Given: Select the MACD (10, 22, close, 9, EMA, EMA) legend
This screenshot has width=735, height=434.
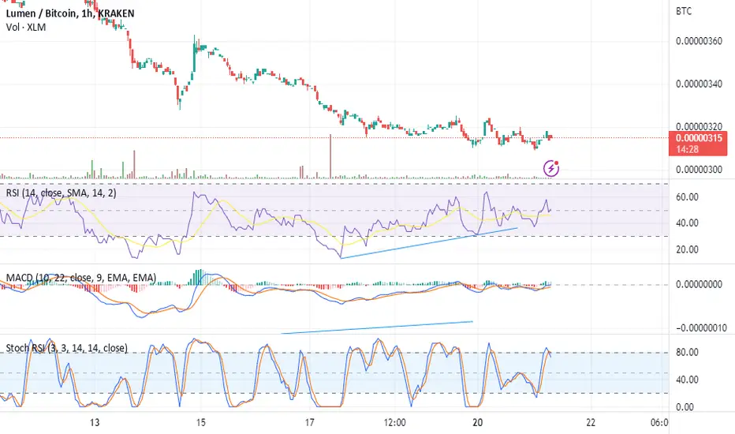Looking at the screenshot, I should coord(80,278).
